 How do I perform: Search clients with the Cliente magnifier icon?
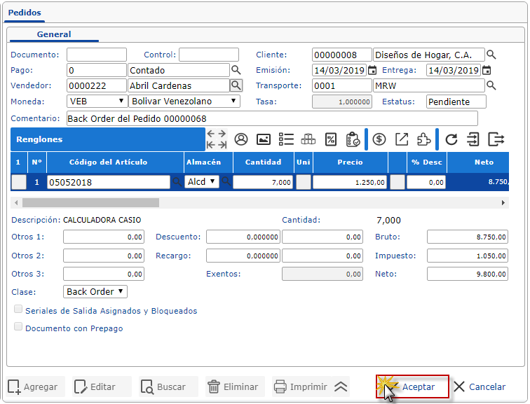[x=491, y=55]
